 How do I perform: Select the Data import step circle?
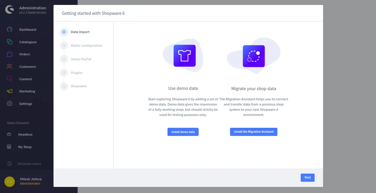pos(64,32)
